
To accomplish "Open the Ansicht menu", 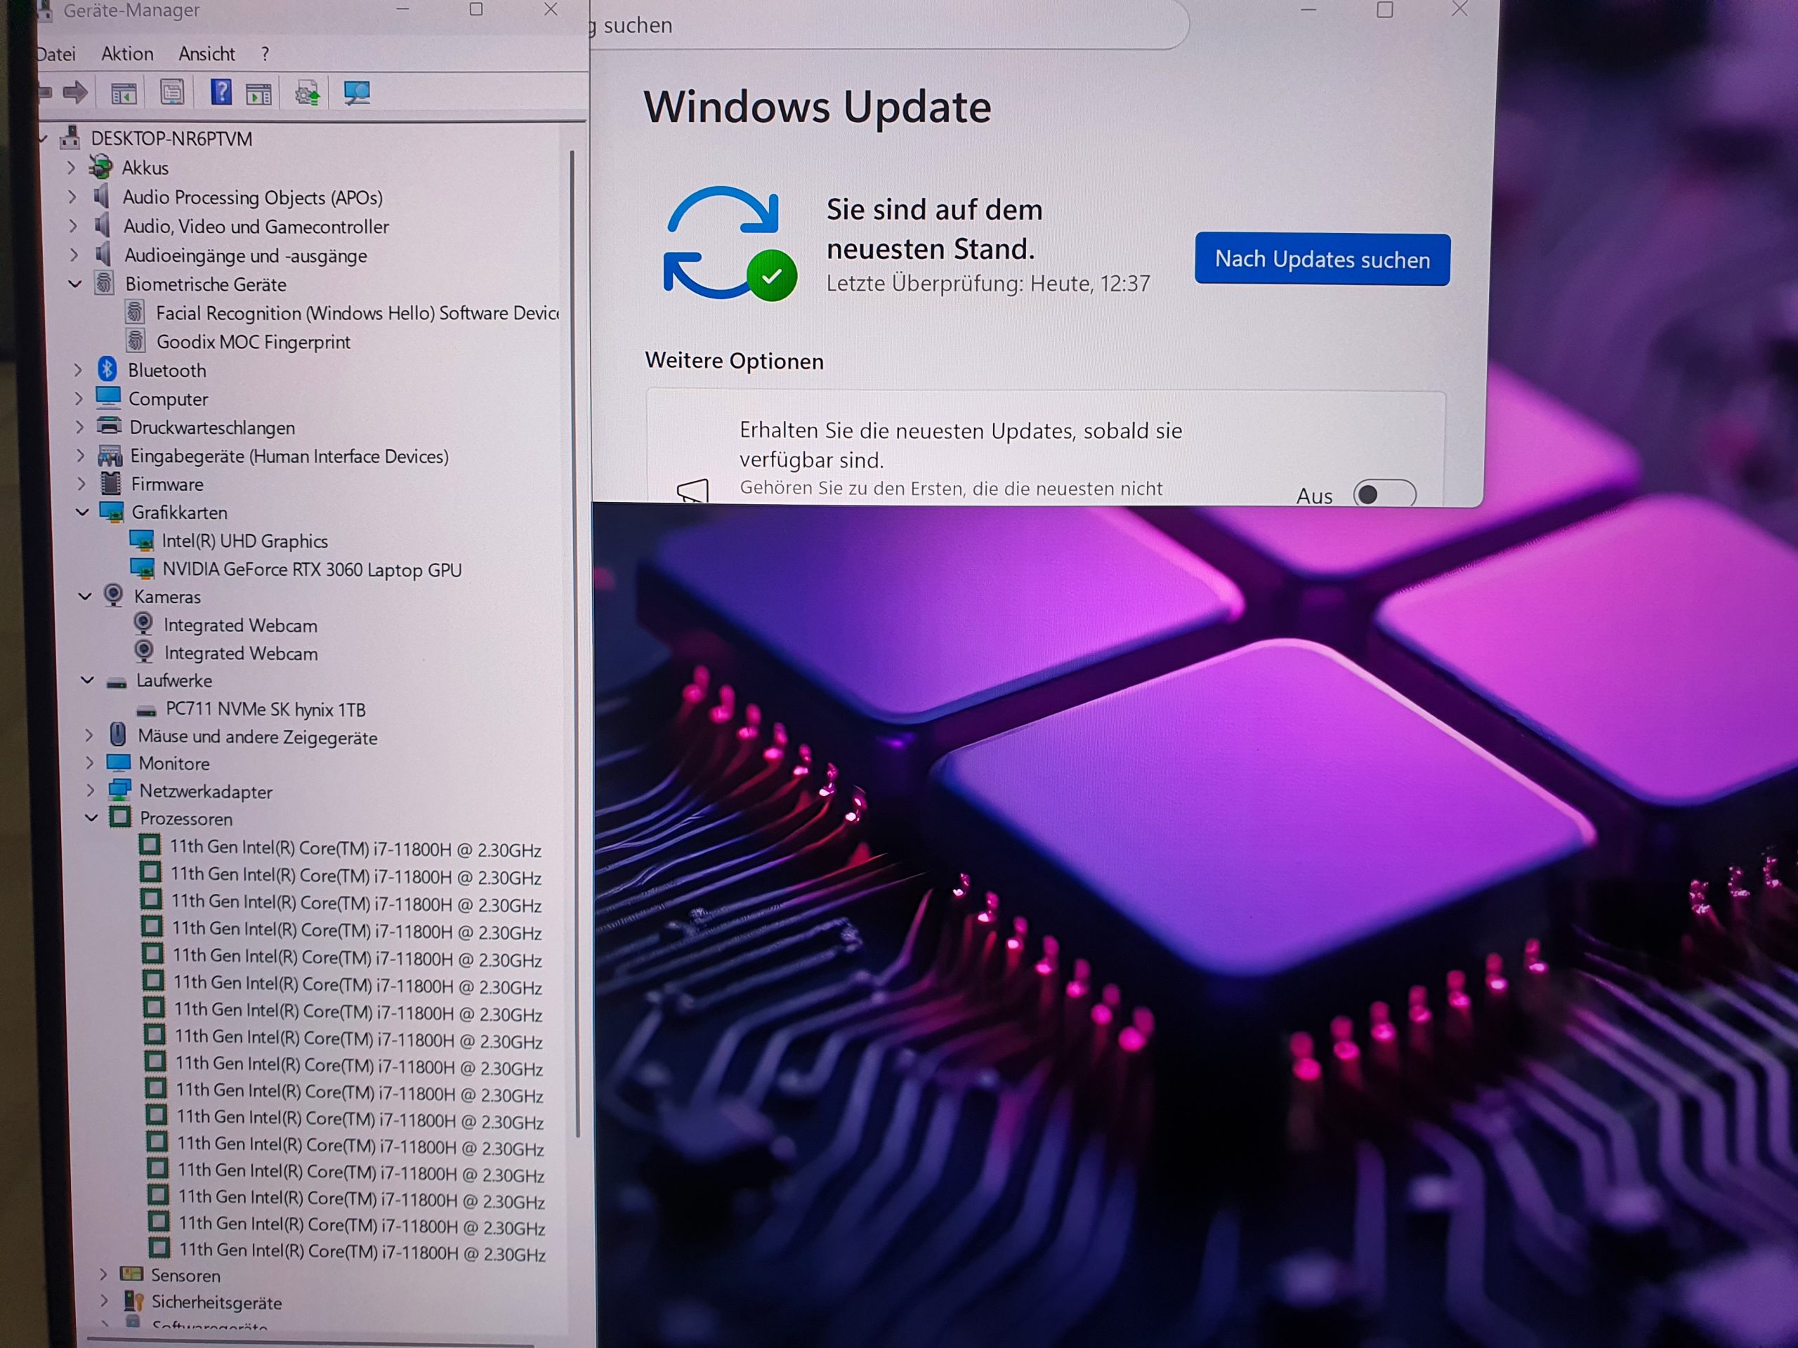I will 206,53.
